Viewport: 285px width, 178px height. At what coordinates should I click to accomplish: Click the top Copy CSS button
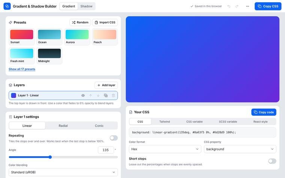(x=268, y=6)
